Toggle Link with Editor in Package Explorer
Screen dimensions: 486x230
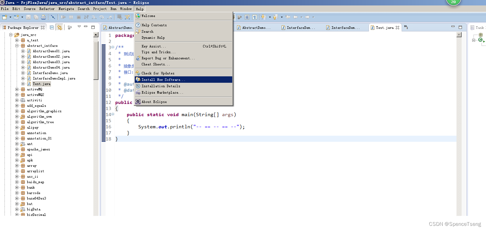click(60, 27)
